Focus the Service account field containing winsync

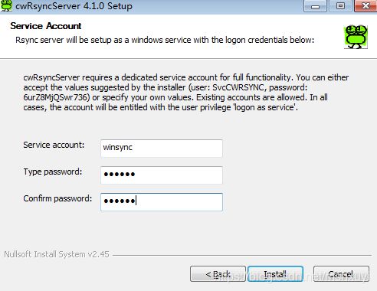point(162,148)
